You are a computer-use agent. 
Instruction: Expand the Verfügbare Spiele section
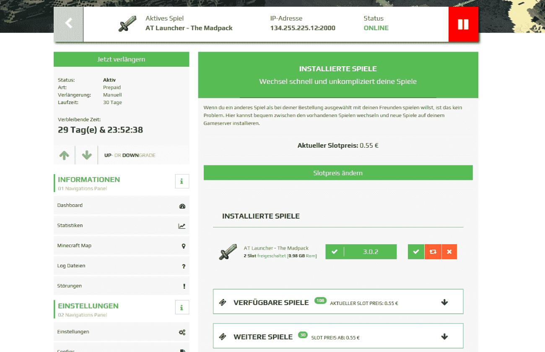[338, 302]
